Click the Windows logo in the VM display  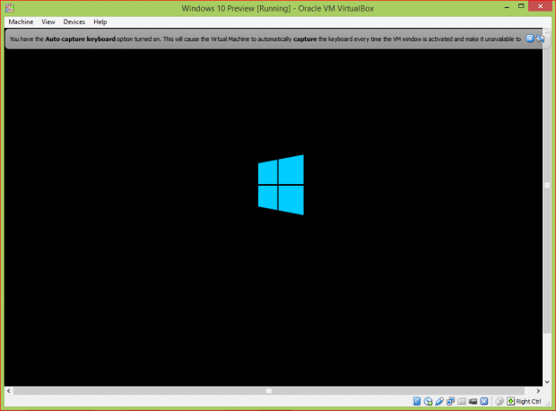[x=281, y=185]
